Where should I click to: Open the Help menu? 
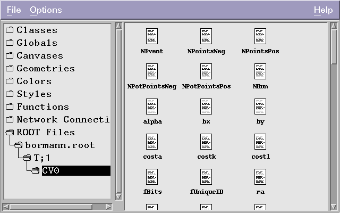[x=323, y=10]
